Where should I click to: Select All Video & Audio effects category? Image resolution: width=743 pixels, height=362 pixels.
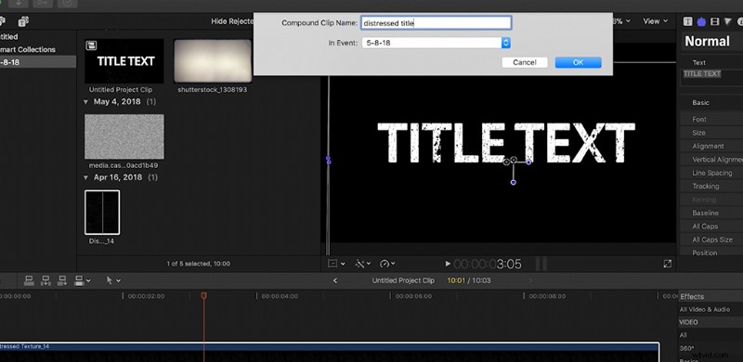(x=705, y=309)
